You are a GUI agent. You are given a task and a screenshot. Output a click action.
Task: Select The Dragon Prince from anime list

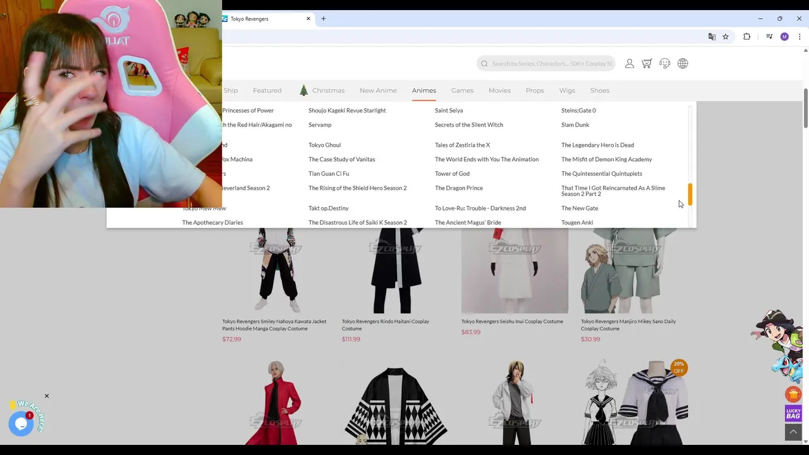459,188
